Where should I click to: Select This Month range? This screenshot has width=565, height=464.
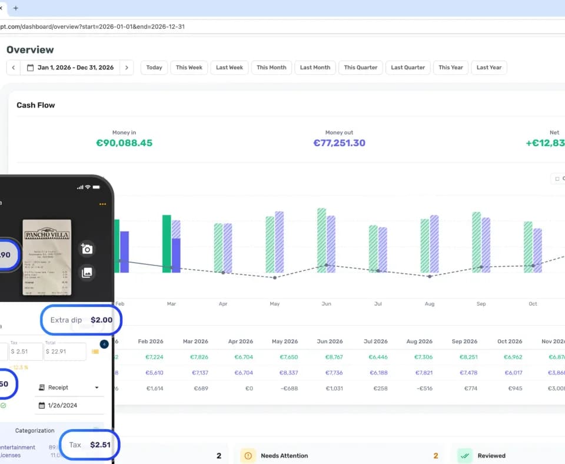coord(271,67)
